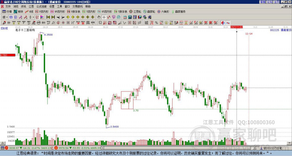The width and height of the screenshot is (292, 156).
Task: Click the 论坛 forum link
Action: (x=269, y=2)
